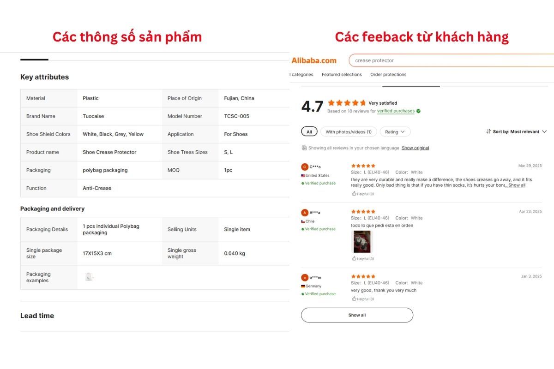This screenshot has height=369, width=554.
Task: Click the translation icon before Showing all reviews
Action: pyautogui.click(x=303, y=148)
